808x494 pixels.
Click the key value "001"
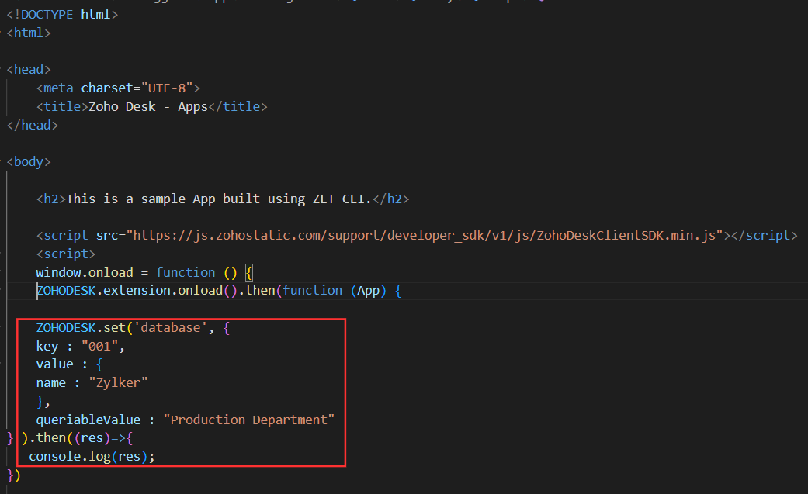click(x=99, y=346)
